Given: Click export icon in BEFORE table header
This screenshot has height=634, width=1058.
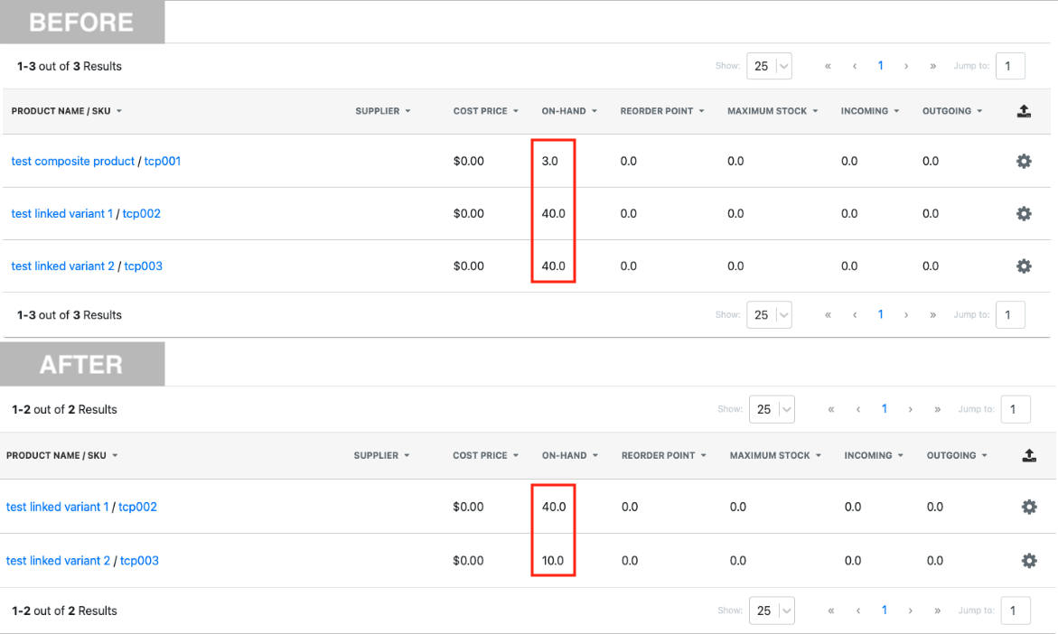Looking at the screenshot, I should click(x=1024, y=111).
